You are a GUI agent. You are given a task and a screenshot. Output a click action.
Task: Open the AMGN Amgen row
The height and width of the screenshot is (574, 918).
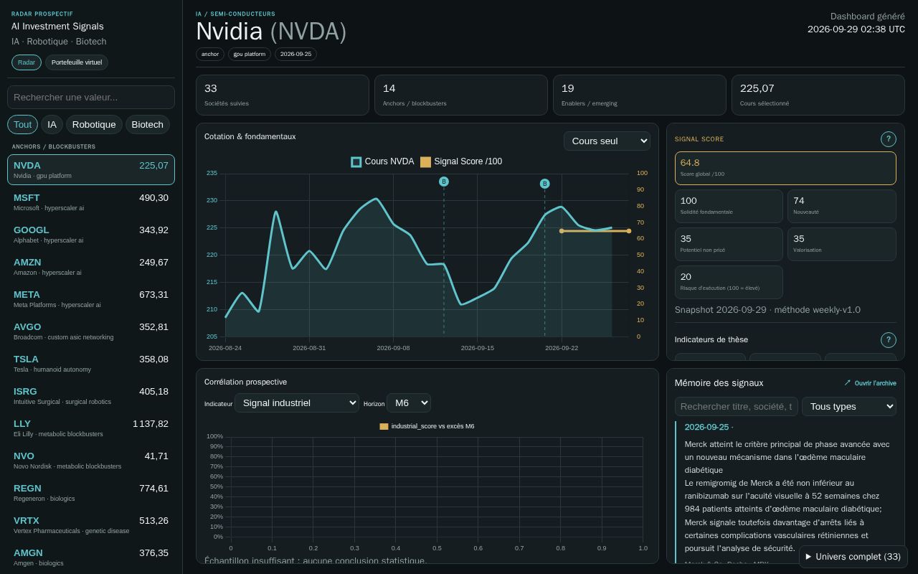(x=91, y=557)
